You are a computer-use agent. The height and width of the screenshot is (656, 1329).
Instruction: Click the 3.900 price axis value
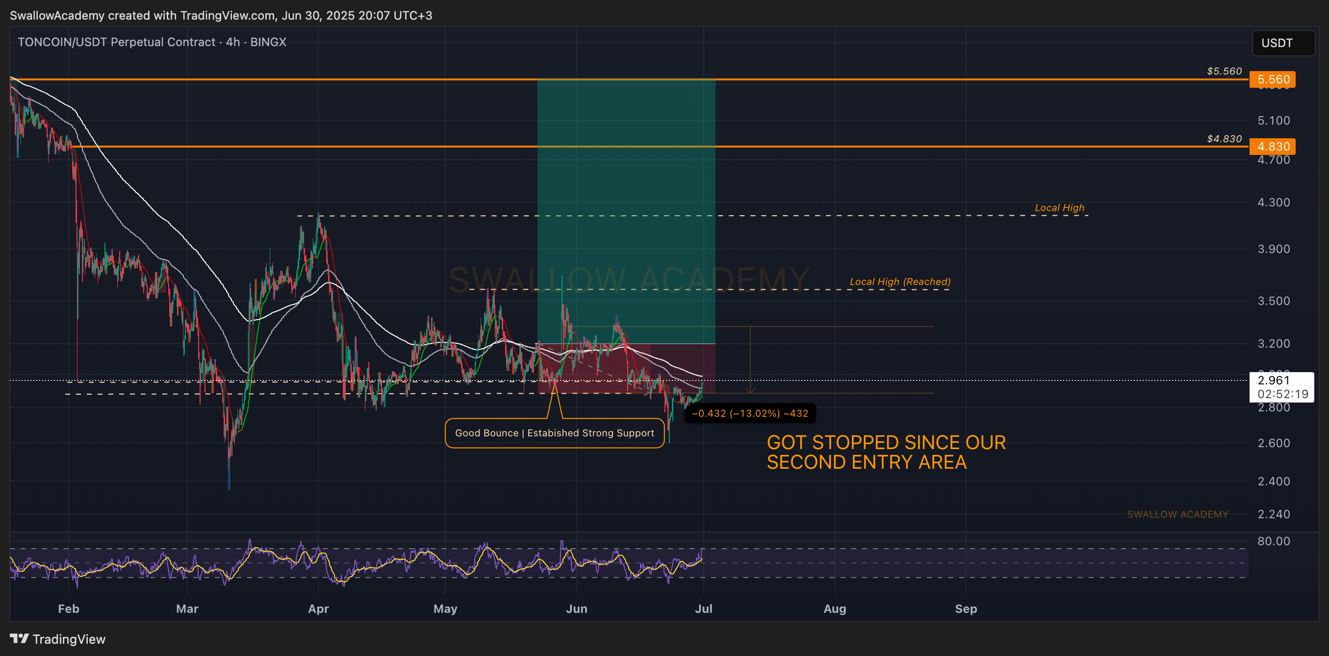tap(1273, 249)
